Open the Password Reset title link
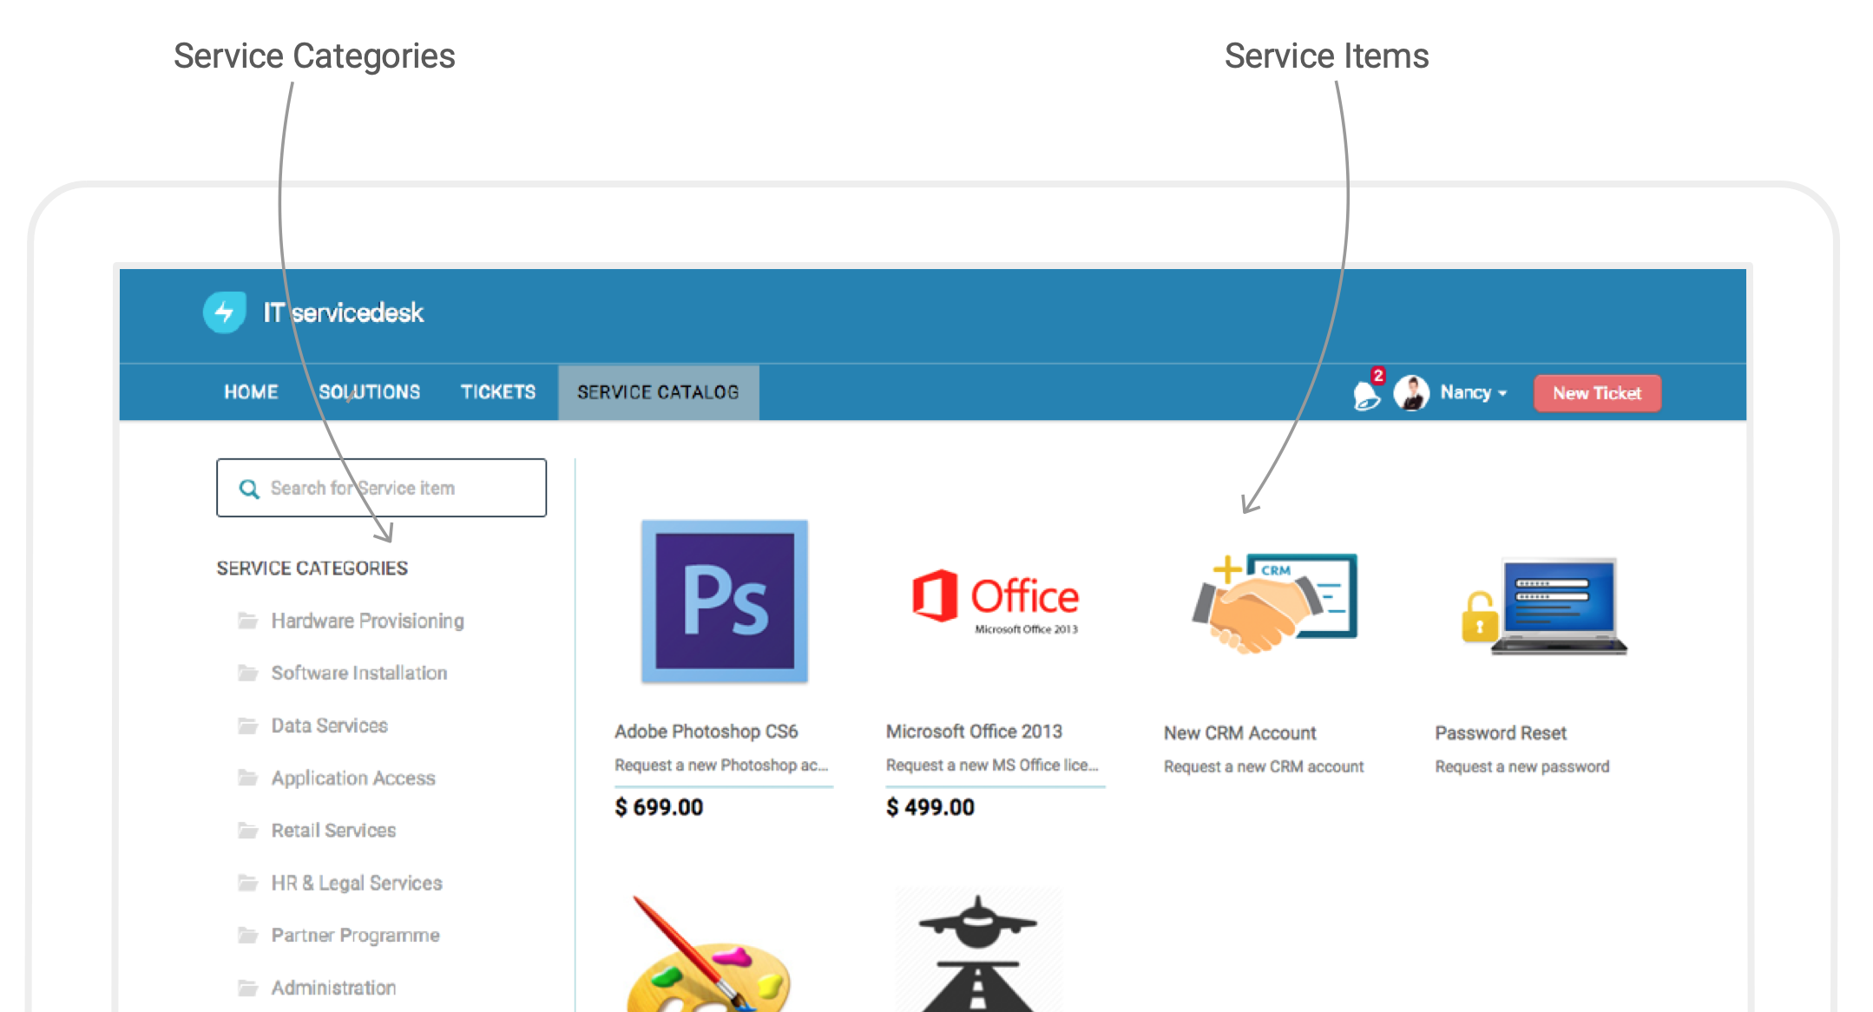Viewport: 1873px width, 1012px height. click(x=1501, y=733)
